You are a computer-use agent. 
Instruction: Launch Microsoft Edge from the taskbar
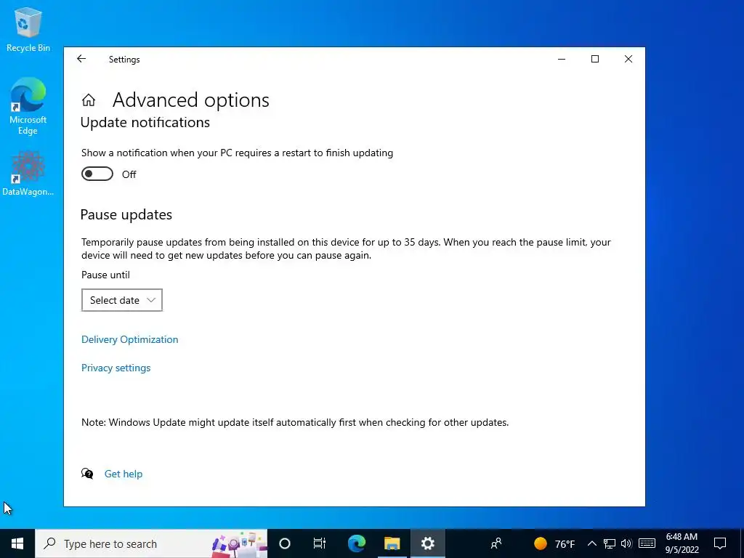click(x=356, y=543)
